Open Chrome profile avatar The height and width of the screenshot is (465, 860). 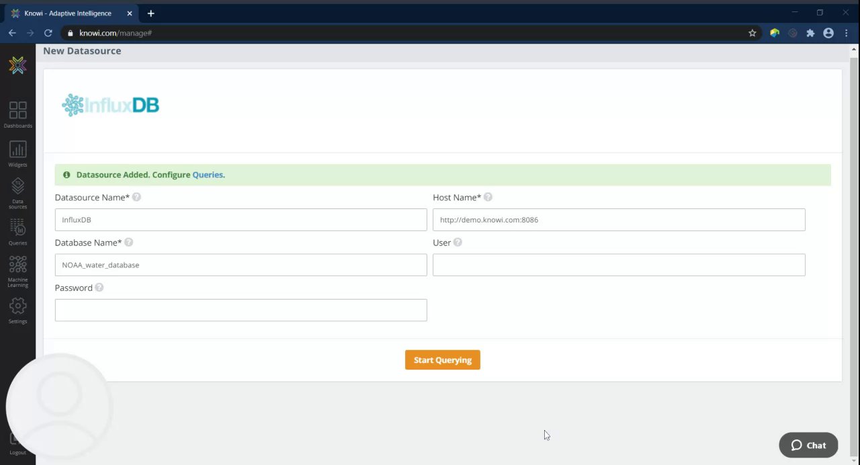click(x=828, y=33)
